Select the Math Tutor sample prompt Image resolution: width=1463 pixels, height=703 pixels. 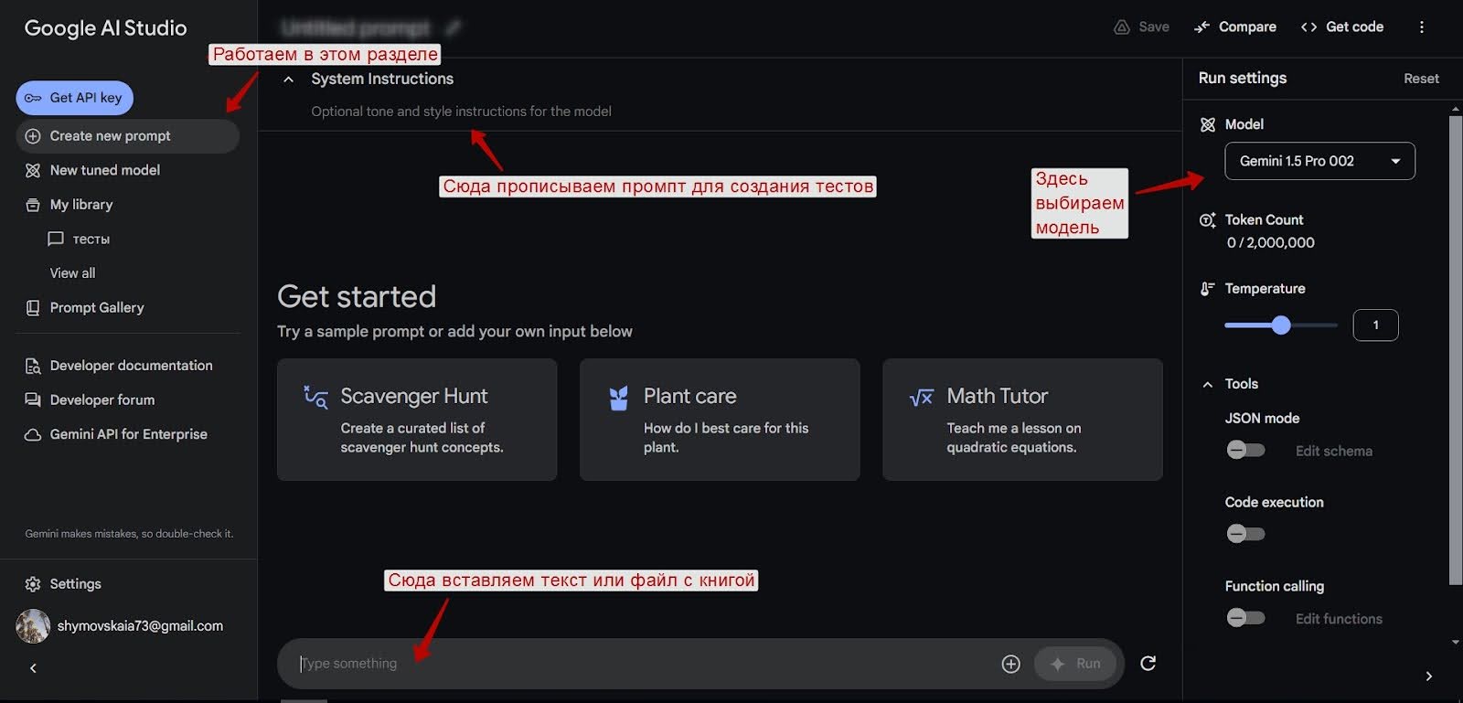(1022, 420)
